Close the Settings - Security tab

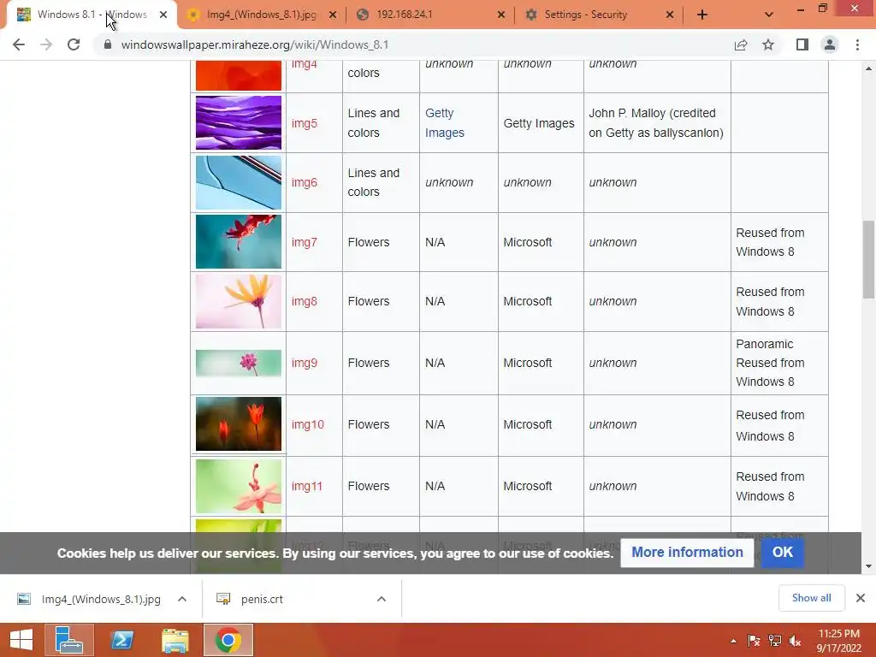[x=670, y=15]
